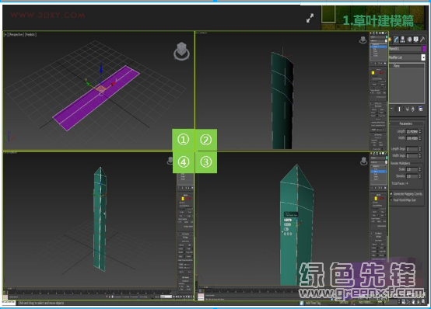Open the Modify command panel tab

[x=396, y=40]
